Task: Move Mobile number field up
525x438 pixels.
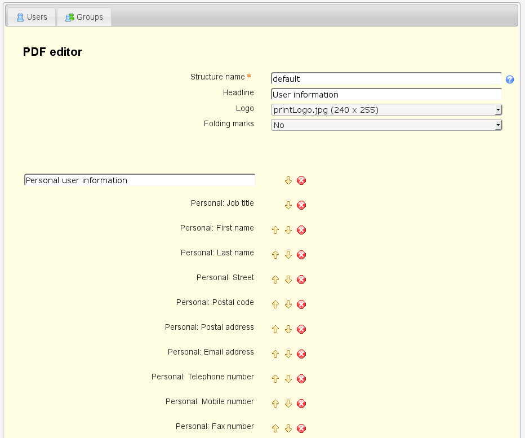Action: (275, 404)
